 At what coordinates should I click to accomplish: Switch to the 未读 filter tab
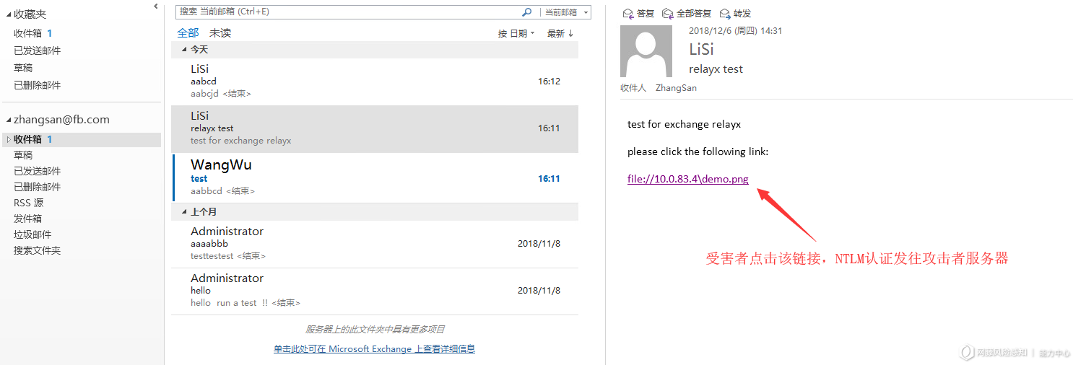pos(220,33)
